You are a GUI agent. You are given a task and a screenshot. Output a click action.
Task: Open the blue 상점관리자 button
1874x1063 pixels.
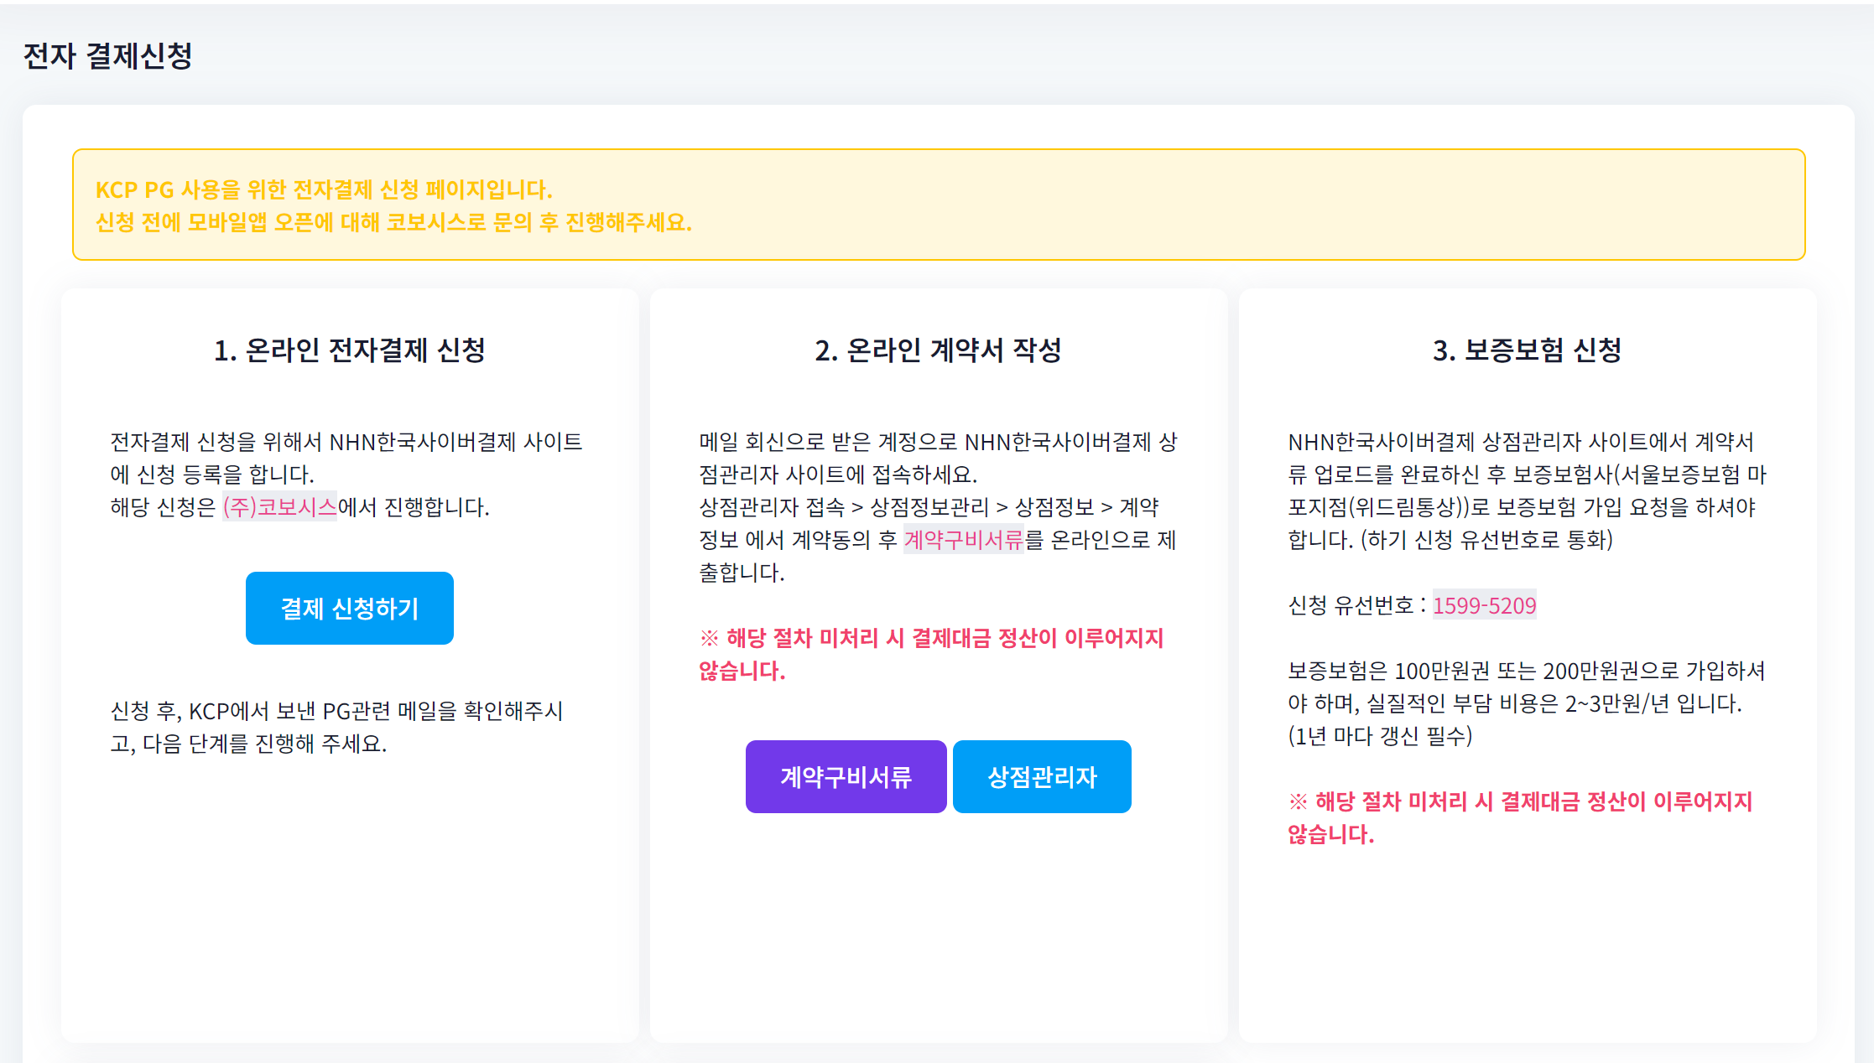pos(1042,776)
